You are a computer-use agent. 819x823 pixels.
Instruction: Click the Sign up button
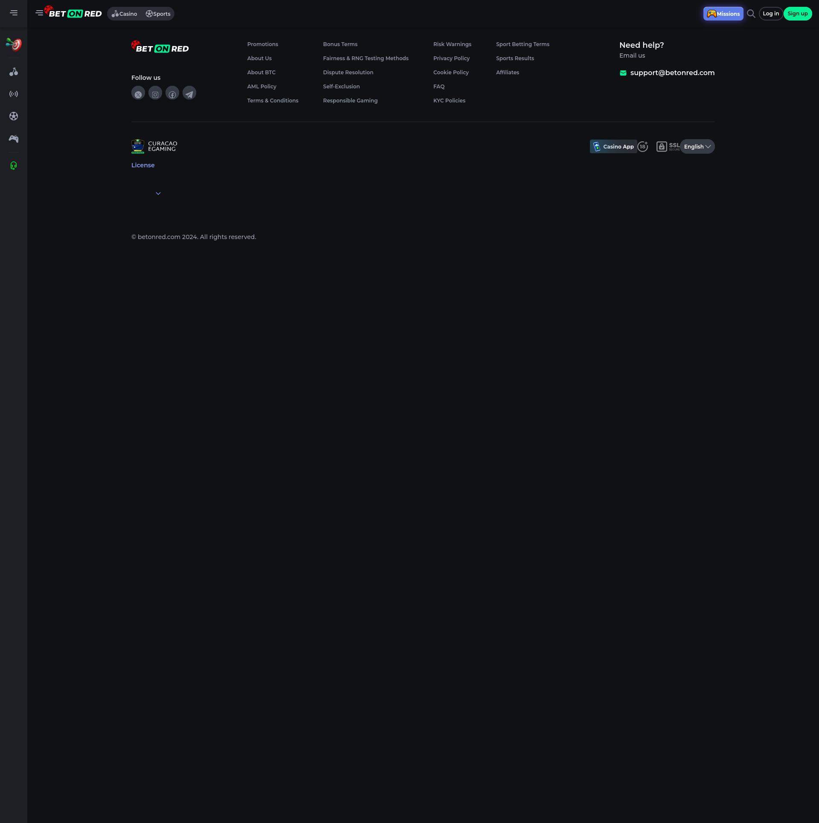tap(797, 14)
